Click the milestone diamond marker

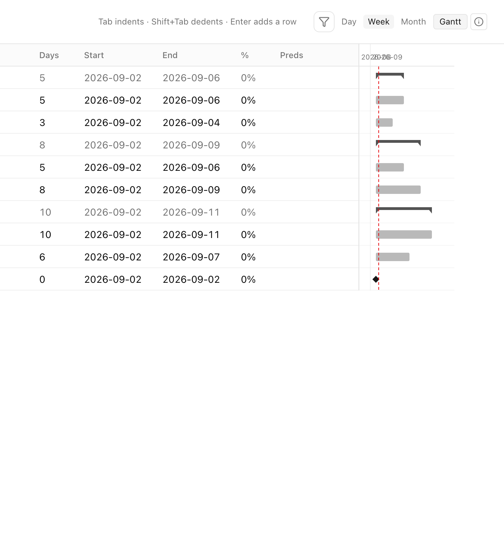pyautogui.click(x=376, y=279)
